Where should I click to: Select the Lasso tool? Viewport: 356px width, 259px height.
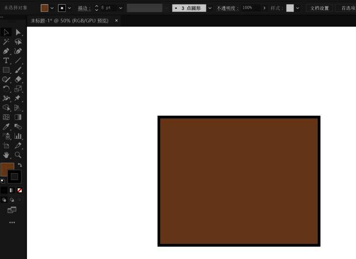18,42
